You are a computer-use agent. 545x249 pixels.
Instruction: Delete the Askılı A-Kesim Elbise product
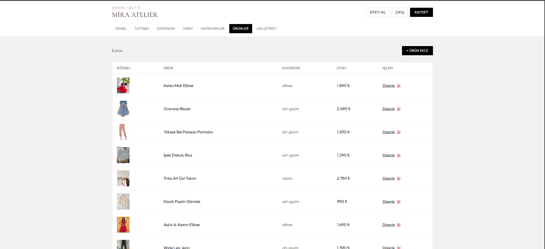[x=399, y=225]
